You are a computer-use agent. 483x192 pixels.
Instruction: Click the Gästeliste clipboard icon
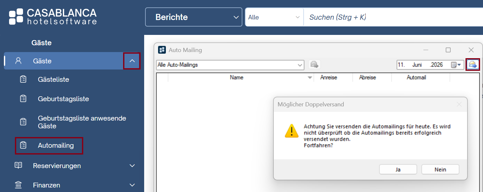[x=23, y=79]
